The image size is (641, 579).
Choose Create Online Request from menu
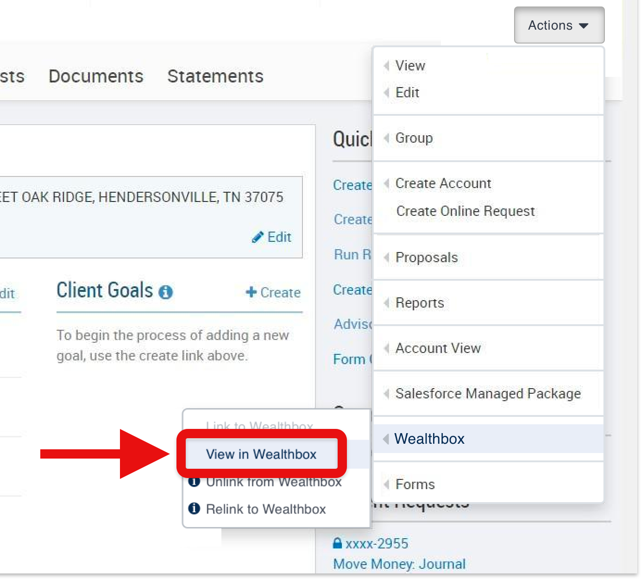pos(465,211)
